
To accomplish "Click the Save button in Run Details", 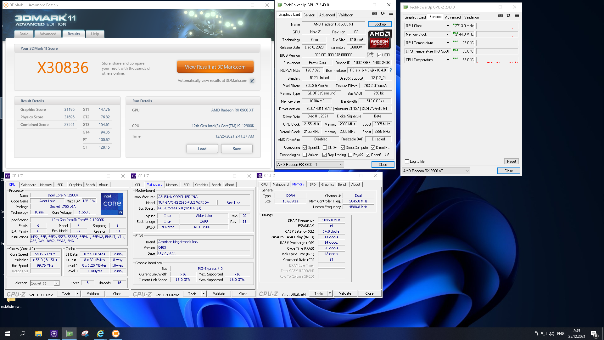I will tap(237, 149).
